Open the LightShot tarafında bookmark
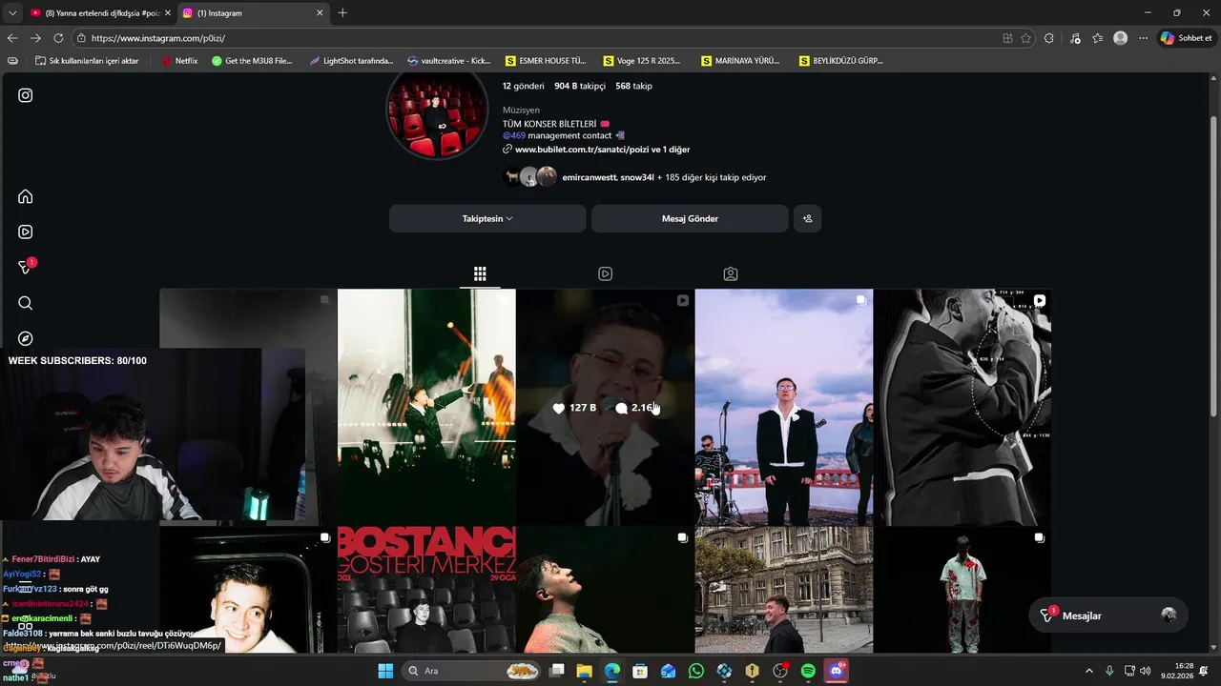Viewport: 1221px width, 686px height. [351, 61]
